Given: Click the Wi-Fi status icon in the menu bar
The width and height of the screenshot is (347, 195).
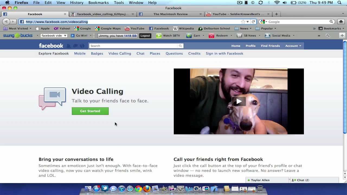Looking at the screenshot, I should (277, 2).
